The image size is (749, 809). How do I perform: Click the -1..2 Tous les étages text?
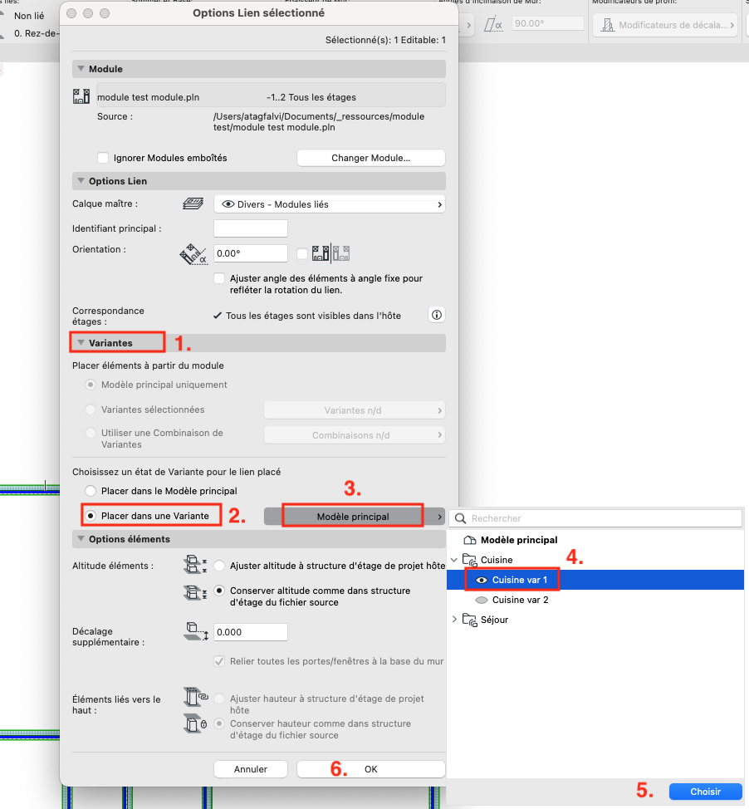[311, 97]
